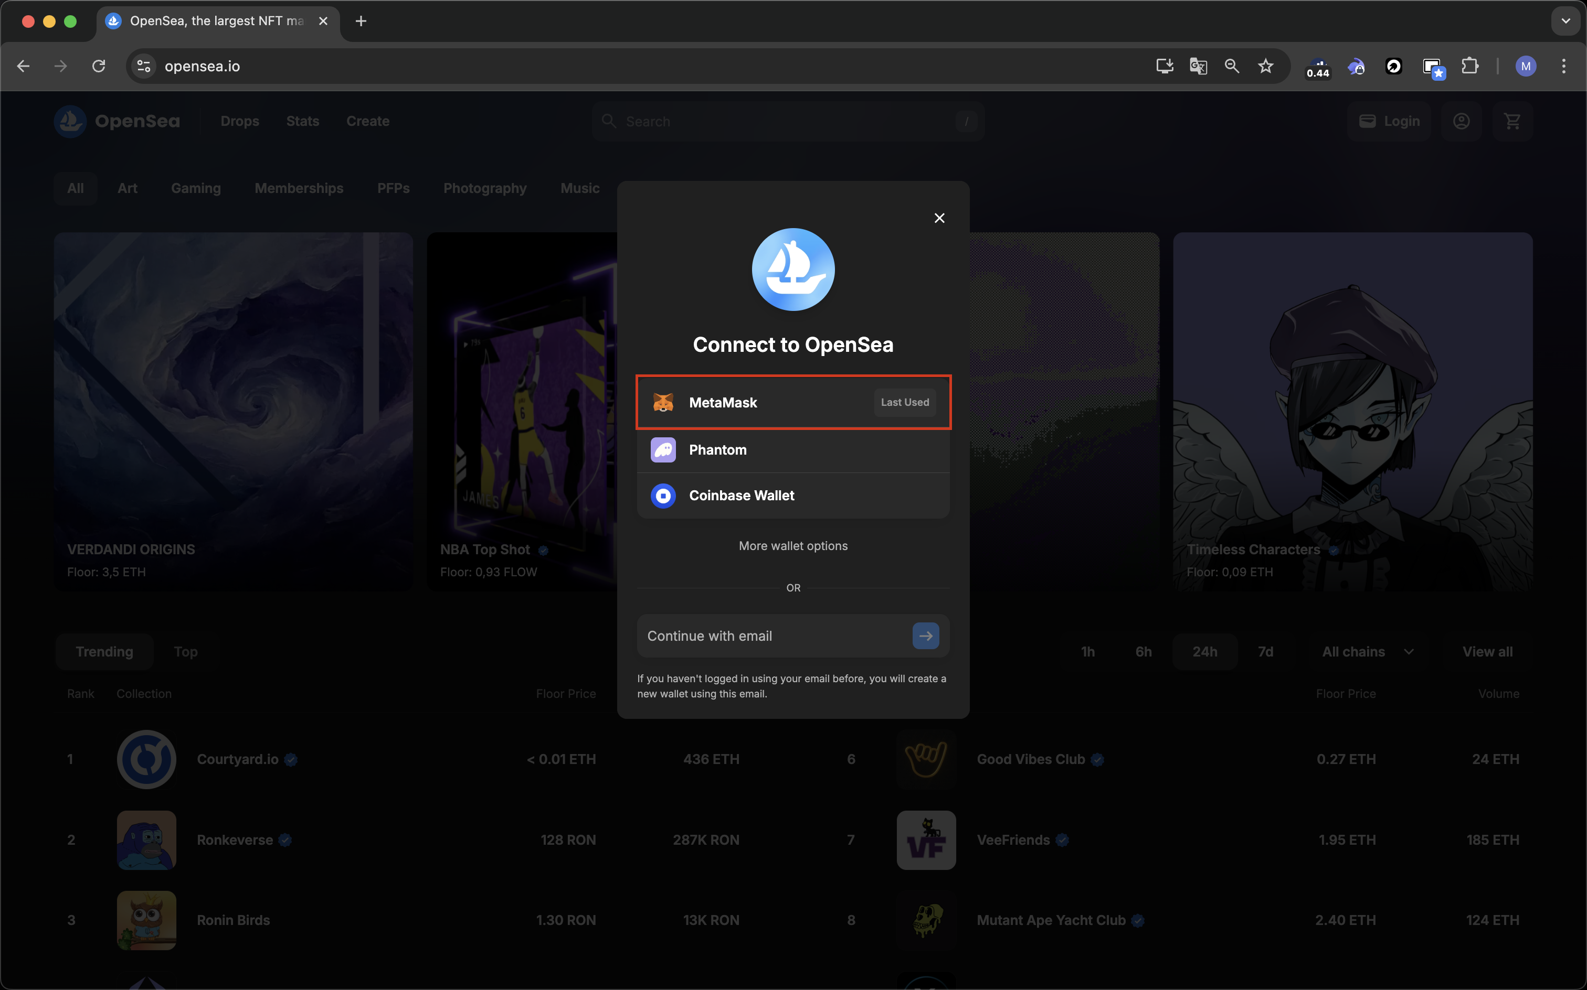Open the shopping cart icon
This screenshot has width=1587, height=990.
[x=1512, y=121]
